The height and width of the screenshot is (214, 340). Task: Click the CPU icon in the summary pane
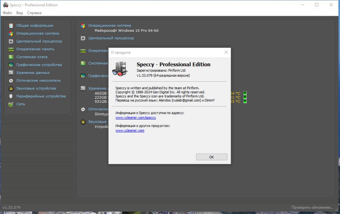tap(83, 38)
